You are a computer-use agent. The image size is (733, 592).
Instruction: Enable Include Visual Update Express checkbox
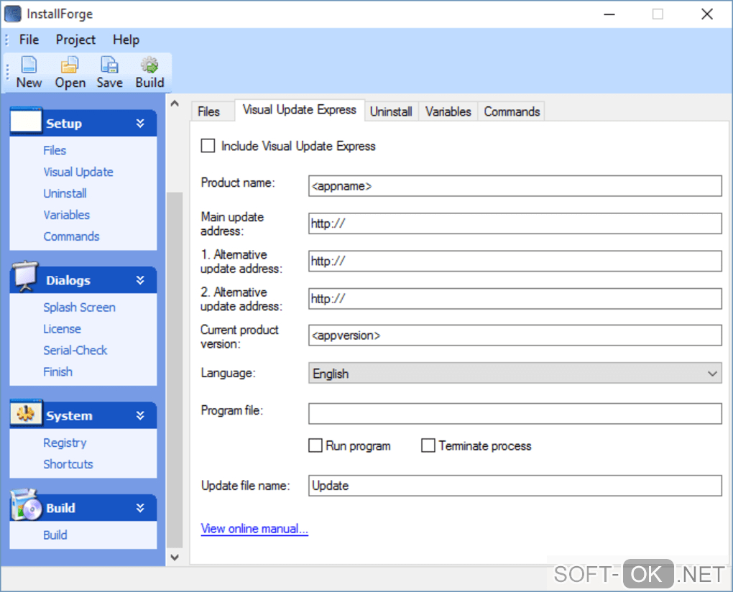pyautogui.click(x=208, y=146)
